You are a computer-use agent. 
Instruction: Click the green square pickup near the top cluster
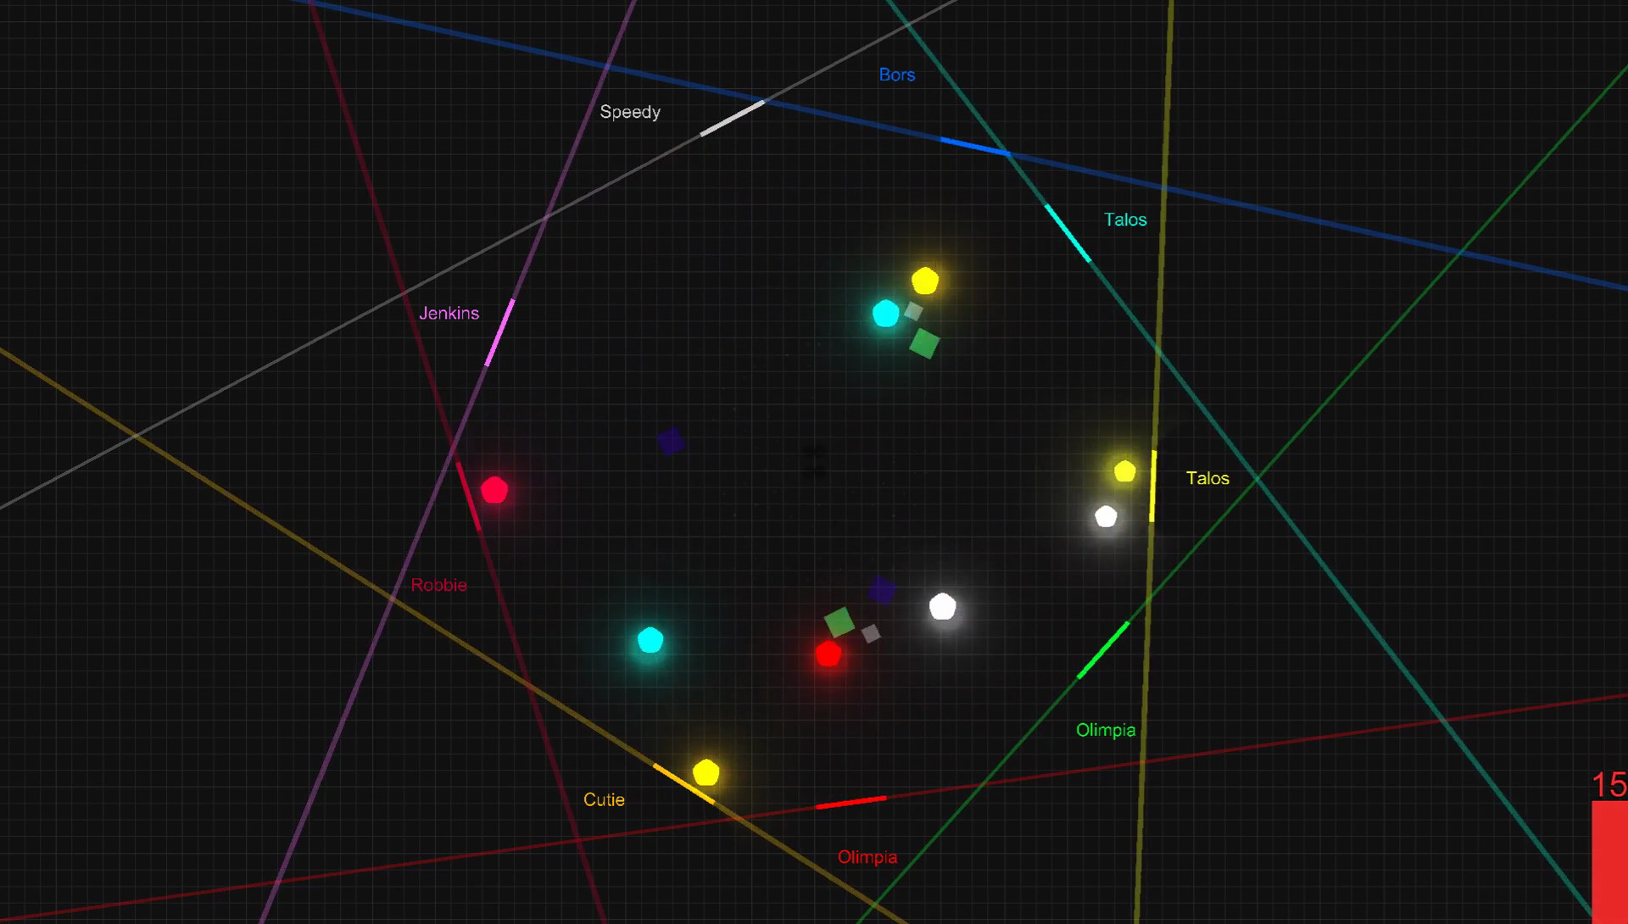click(x=924, y=342)
